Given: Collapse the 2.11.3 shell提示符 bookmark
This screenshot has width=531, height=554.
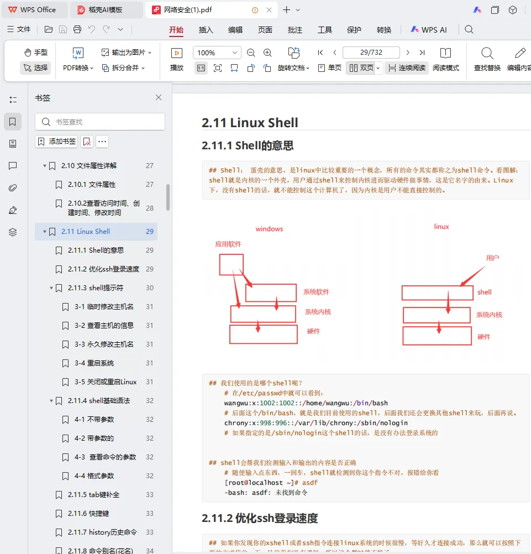Looking at the screenshot, I should point(51,288).
